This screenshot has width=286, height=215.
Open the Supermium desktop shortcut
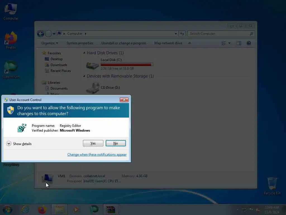tap(11, 70)
